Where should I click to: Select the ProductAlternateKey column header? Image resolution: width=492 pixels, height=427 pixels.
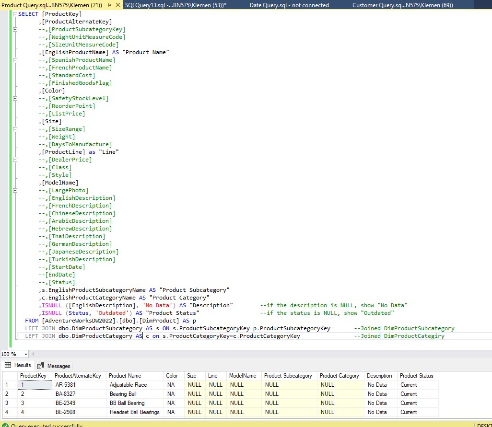click(x=79, y=376)
